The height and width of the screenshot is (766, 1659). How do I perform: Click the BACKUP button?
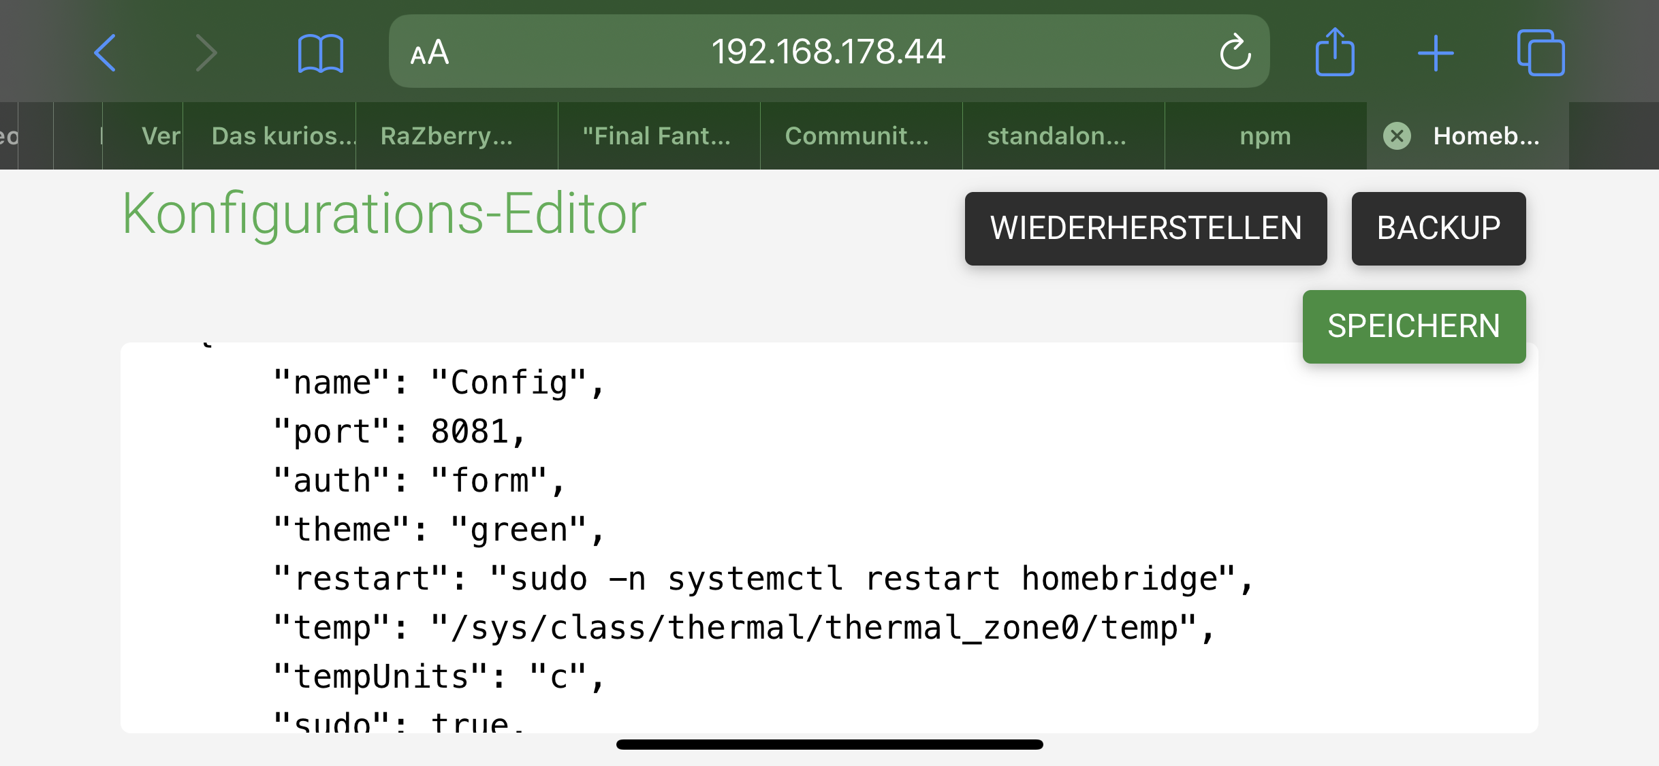(x=1438, y=228)
